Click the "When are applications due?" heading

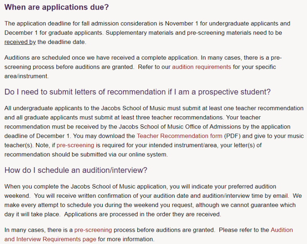(x=56, y=7)
